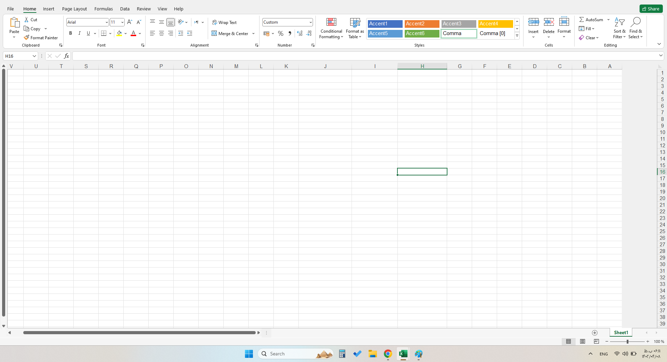Screen dimensions: 667x362
Task: Decrease indent icon
Action: 181,33
